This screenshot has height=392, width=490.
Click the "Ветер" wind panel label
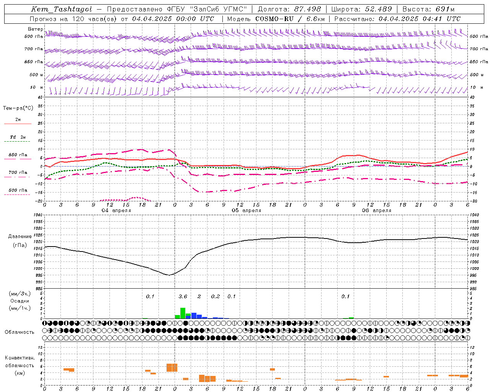[35, 29]
